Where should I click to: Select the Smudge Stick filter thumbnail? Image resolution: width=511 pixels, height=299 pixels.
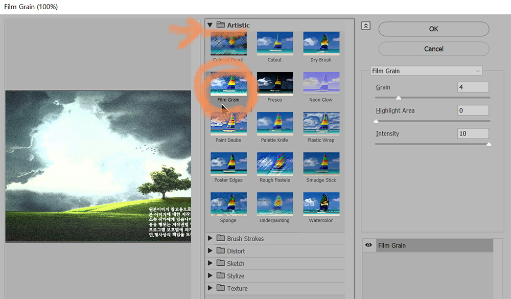[321, 164]
